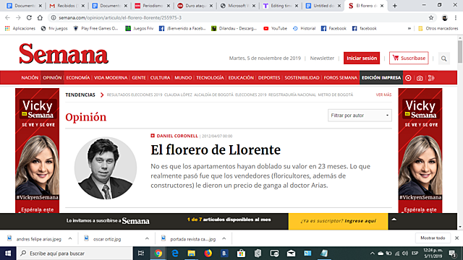Open the volume control tray icon
This screenshot has width=463, height=260.
pos(405,253)
